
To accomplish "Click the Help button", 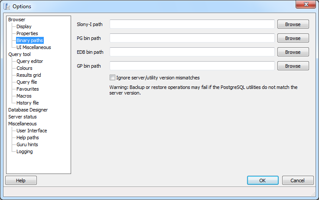I will (21, 180).
